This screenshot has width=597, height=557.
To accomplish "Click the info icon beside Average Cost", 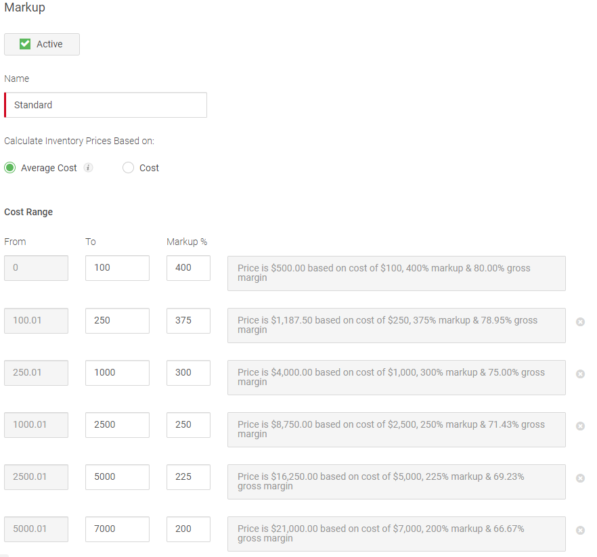I will point(88,167).
